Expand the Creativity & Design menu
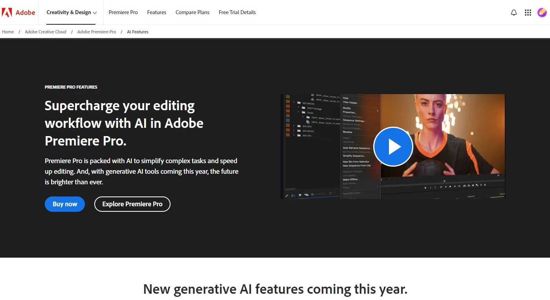The height and width of the screenshot is (300, 550). pos(71,13)
